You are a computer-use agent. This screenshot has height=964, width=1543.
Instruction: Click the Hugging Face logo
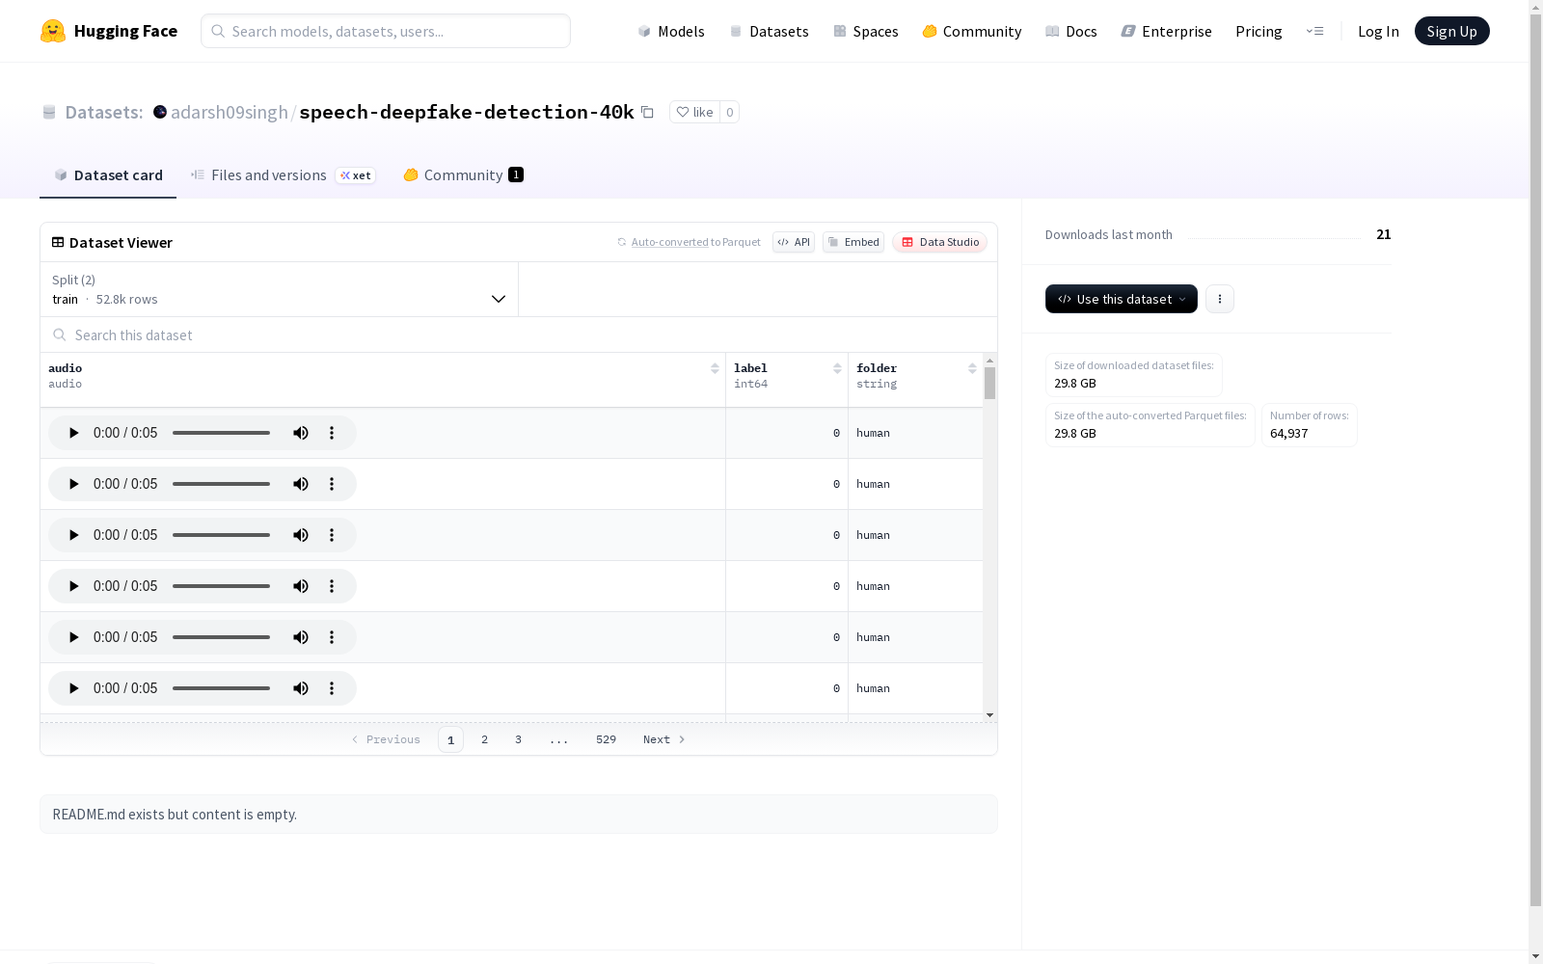109,31
